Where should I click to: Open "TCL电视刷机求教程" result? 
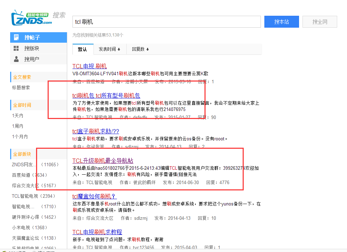(x=97, y=232)
